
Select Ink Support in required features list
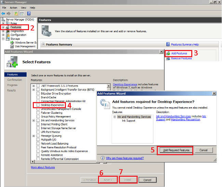click(x=128, y=121)
